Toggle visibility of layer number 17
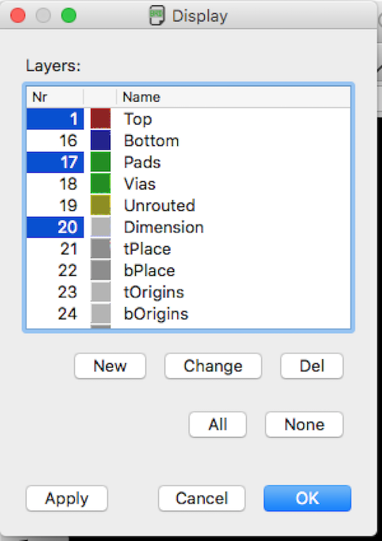382x541 pixels. 55,162
